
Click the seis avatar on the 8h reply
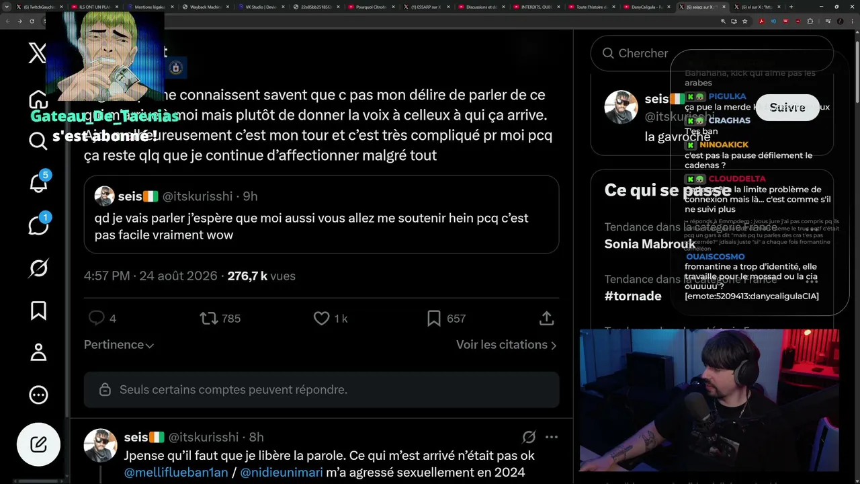tap(101, 446)
